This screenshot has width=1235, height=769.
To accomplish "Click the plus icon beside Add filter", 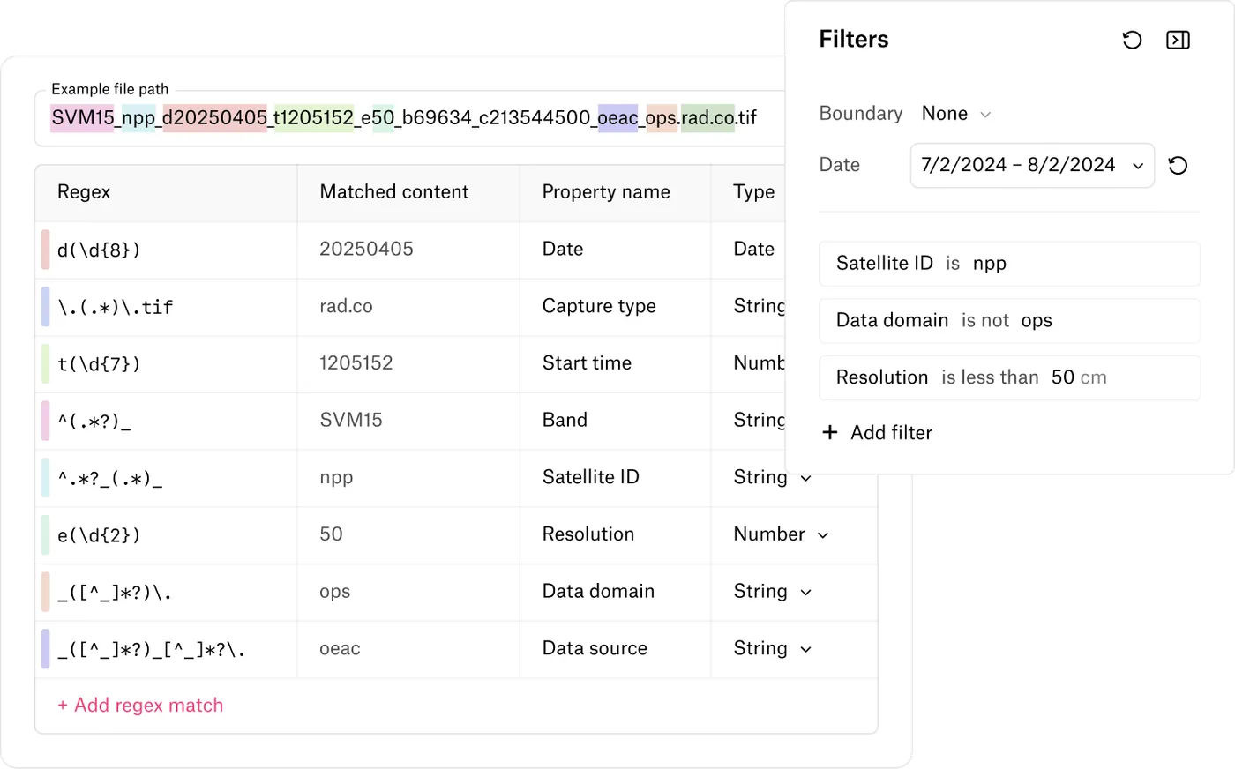I will click(829, 432).
